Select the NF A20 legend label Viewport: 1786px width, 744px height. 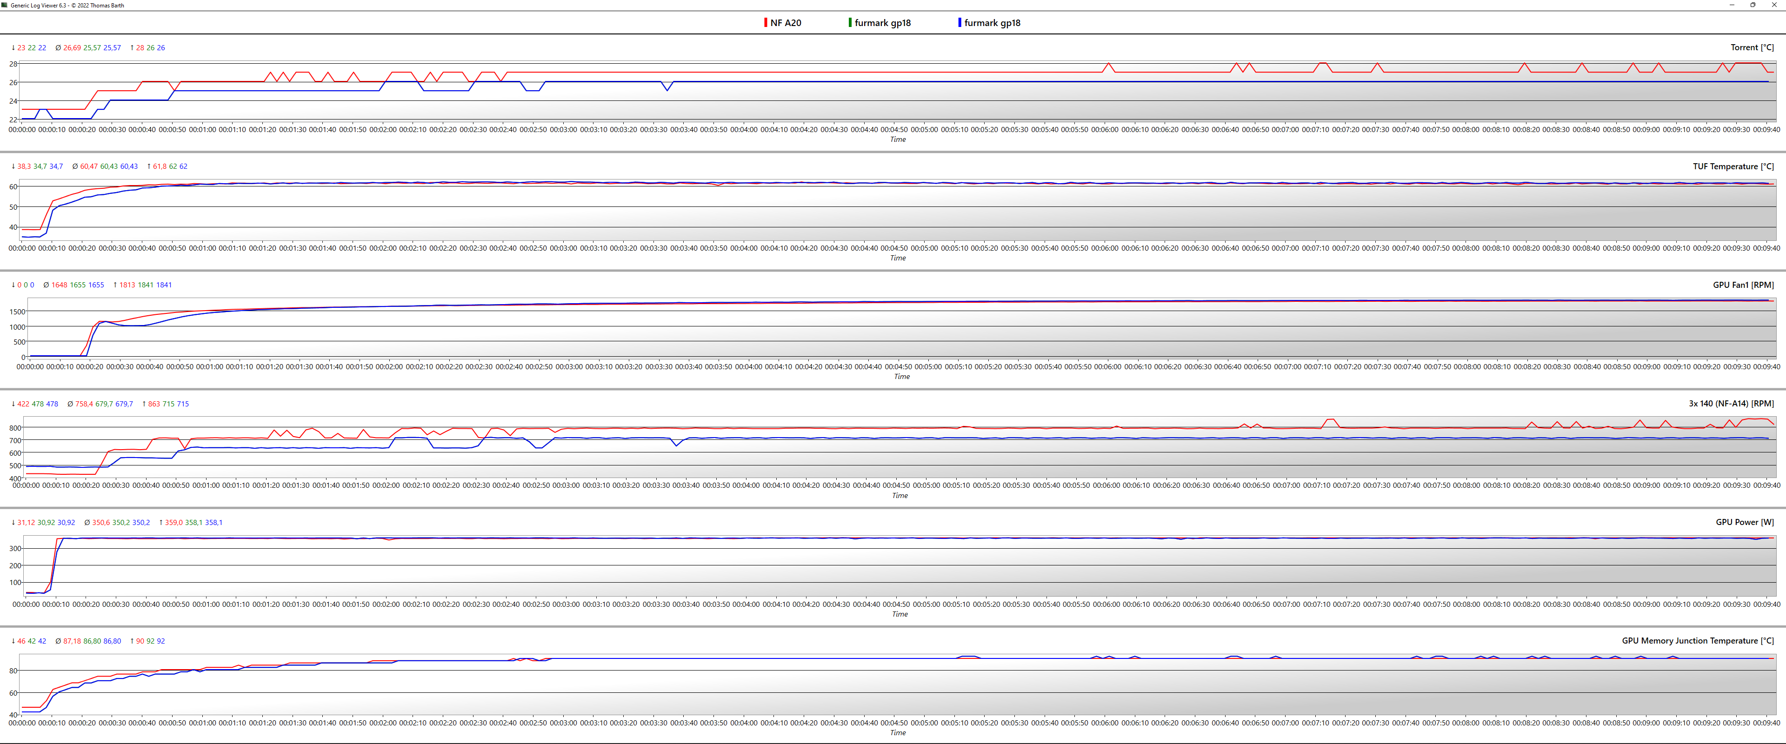click(786, 23)
